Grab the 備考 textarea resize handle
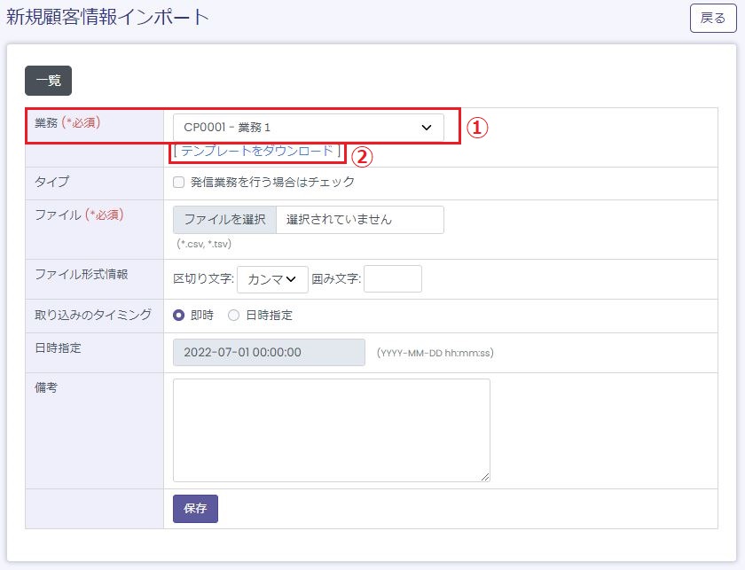Image resolution: width=745 pixels, height=570 pixels. 485,477
